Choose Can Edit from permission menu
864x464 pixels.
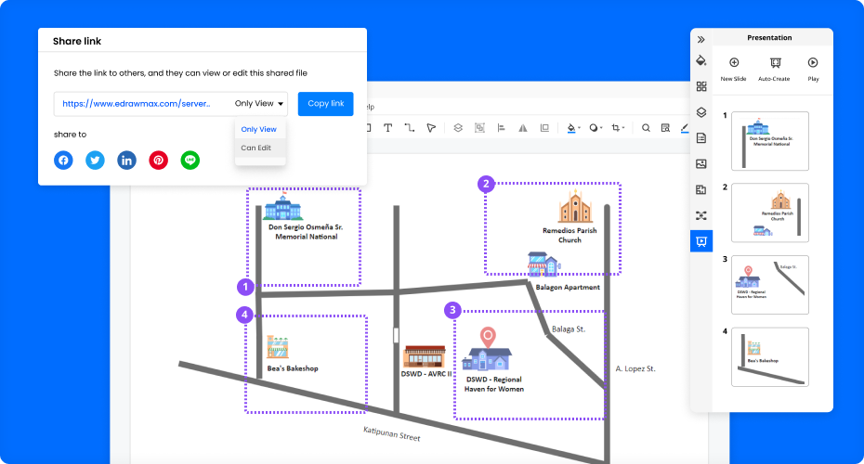pos(256,148)
